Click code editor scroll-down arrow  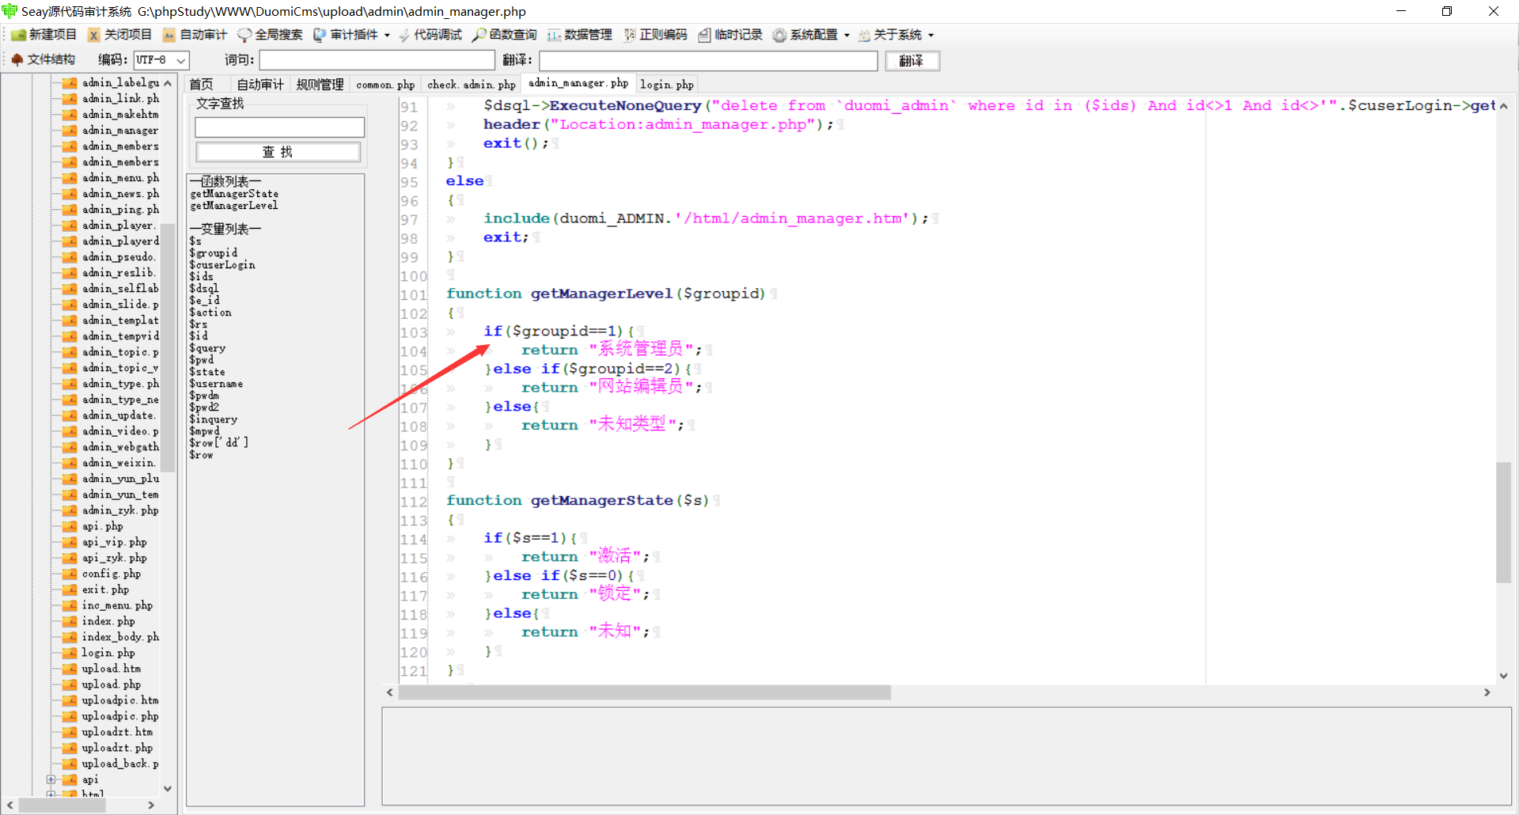1503,676
